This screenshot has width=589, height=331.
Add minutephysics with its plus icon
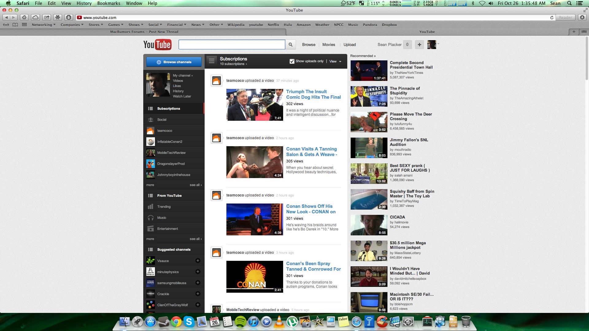point(198,272)
